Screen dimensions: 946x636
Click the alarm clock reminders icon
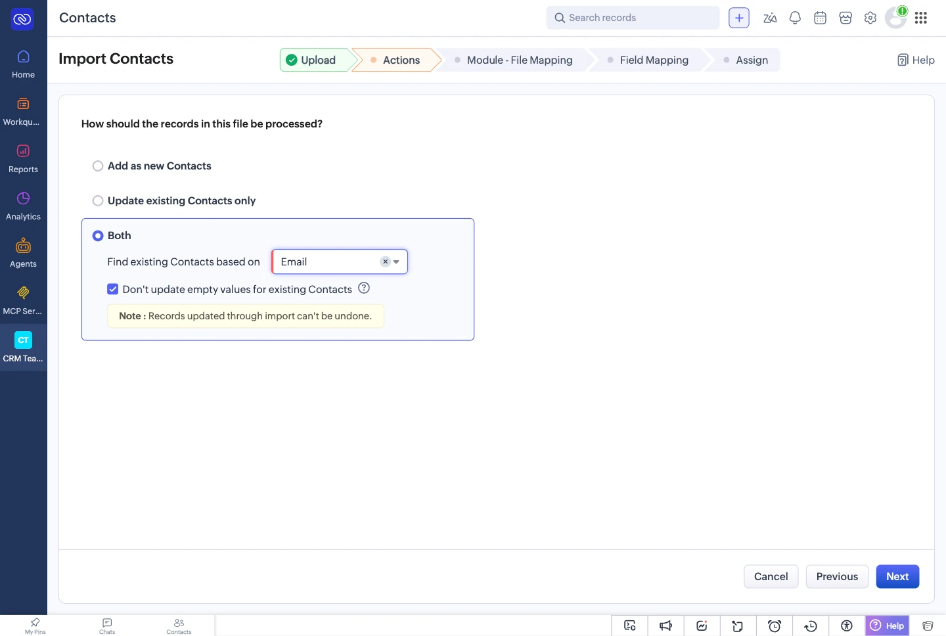click(x=775, y=625)
